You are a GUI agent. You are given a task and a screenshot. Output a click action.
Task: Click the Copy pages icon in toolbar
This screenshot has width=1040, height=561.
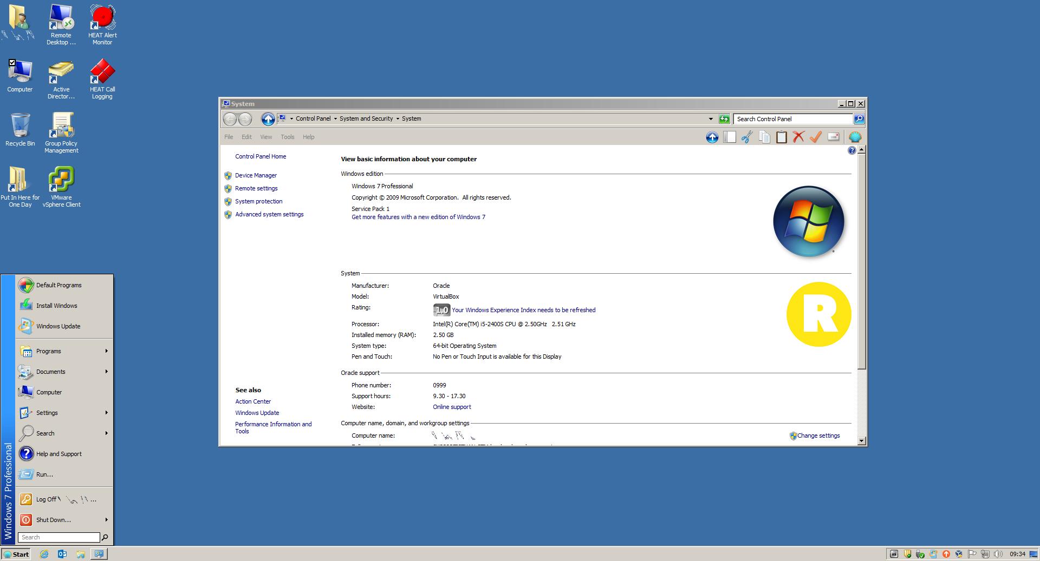click(764, 137)
